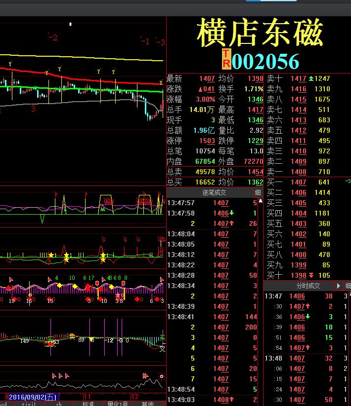
Task: Select the 13:47:58 tick row with price 1406
Action: click(212, 213)
